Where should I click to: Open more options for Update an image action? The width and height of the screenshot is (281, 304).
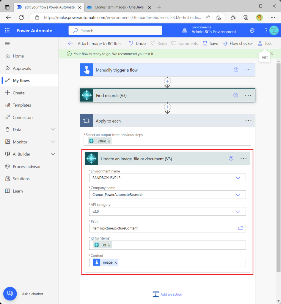pyautogui.click(x=244, y=159)
